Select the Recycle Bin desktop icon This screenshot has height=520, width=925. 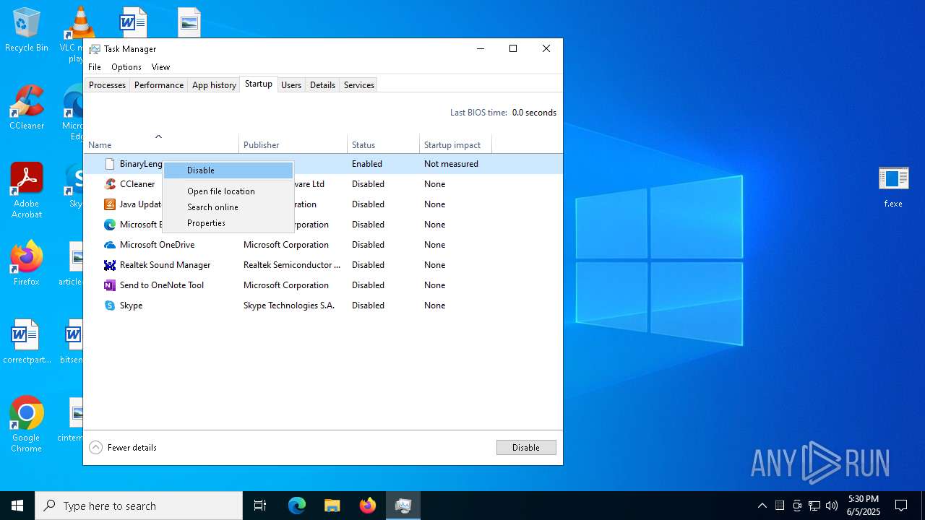[27, 30]
